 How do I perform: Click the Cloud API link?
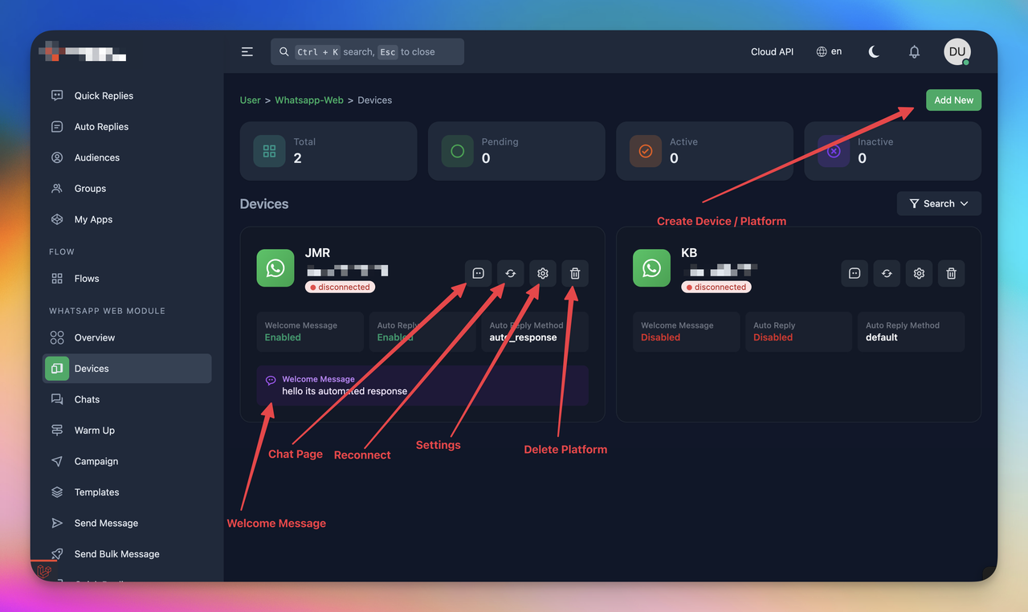772,51
